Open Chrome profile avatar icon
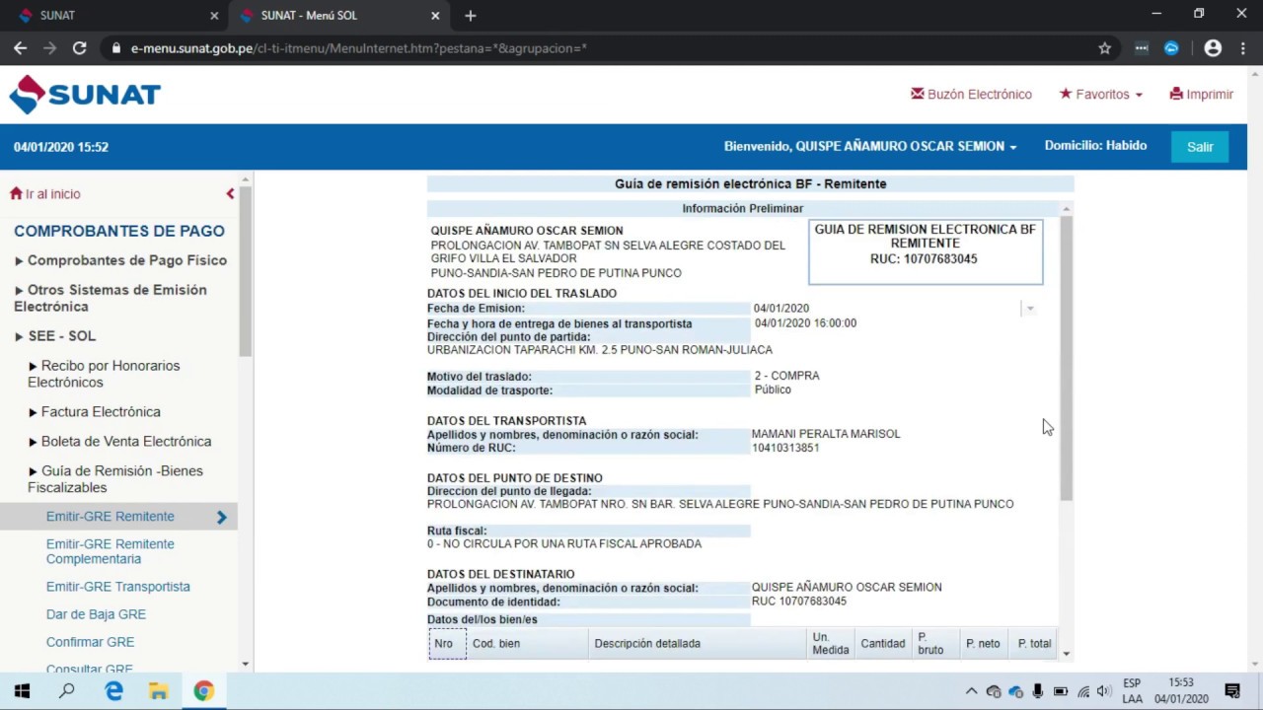1263x710 pixels. coord(1213,47)
